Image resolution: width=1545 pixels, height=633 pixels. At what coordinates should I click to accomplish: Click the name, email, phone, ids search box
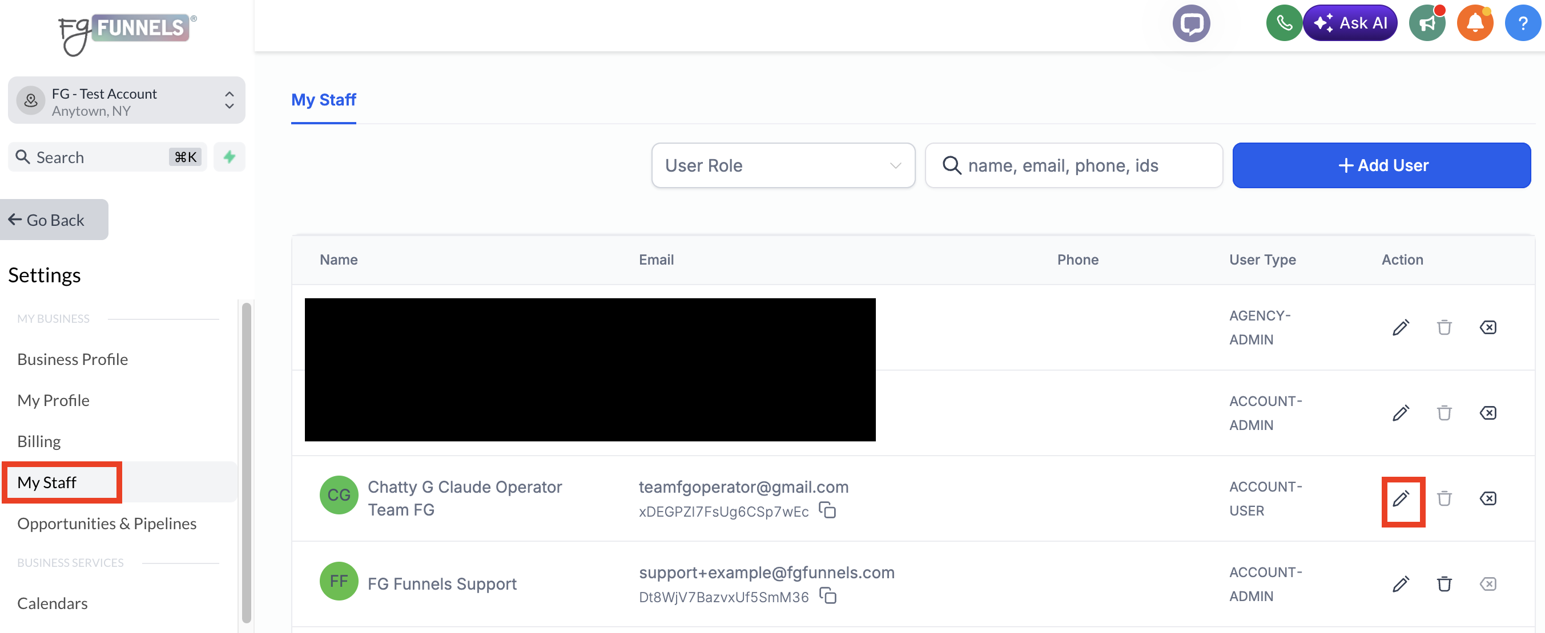click(x=1073, y=165)
